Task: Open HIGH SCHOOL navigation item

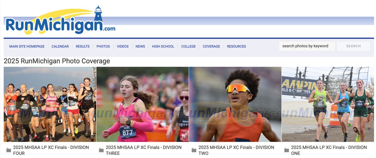Action: point(163,46)
